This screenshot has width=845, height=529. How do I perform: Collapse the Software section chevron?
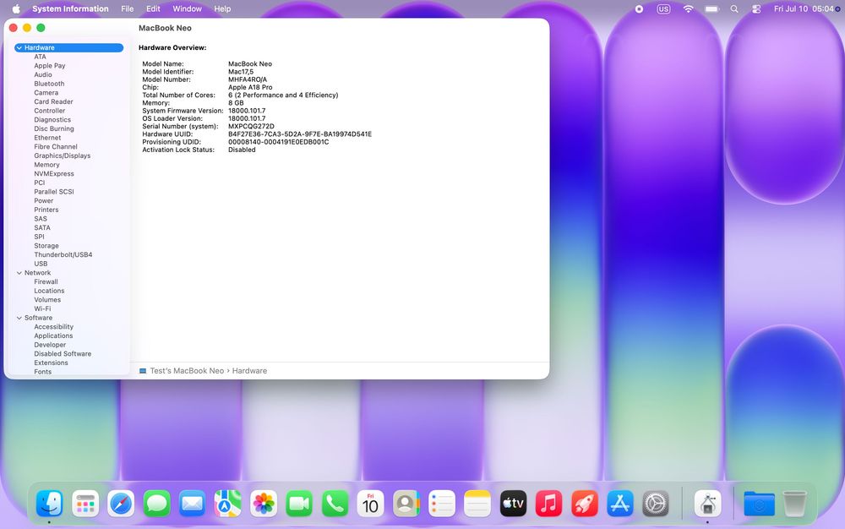(x=19, y=318)
